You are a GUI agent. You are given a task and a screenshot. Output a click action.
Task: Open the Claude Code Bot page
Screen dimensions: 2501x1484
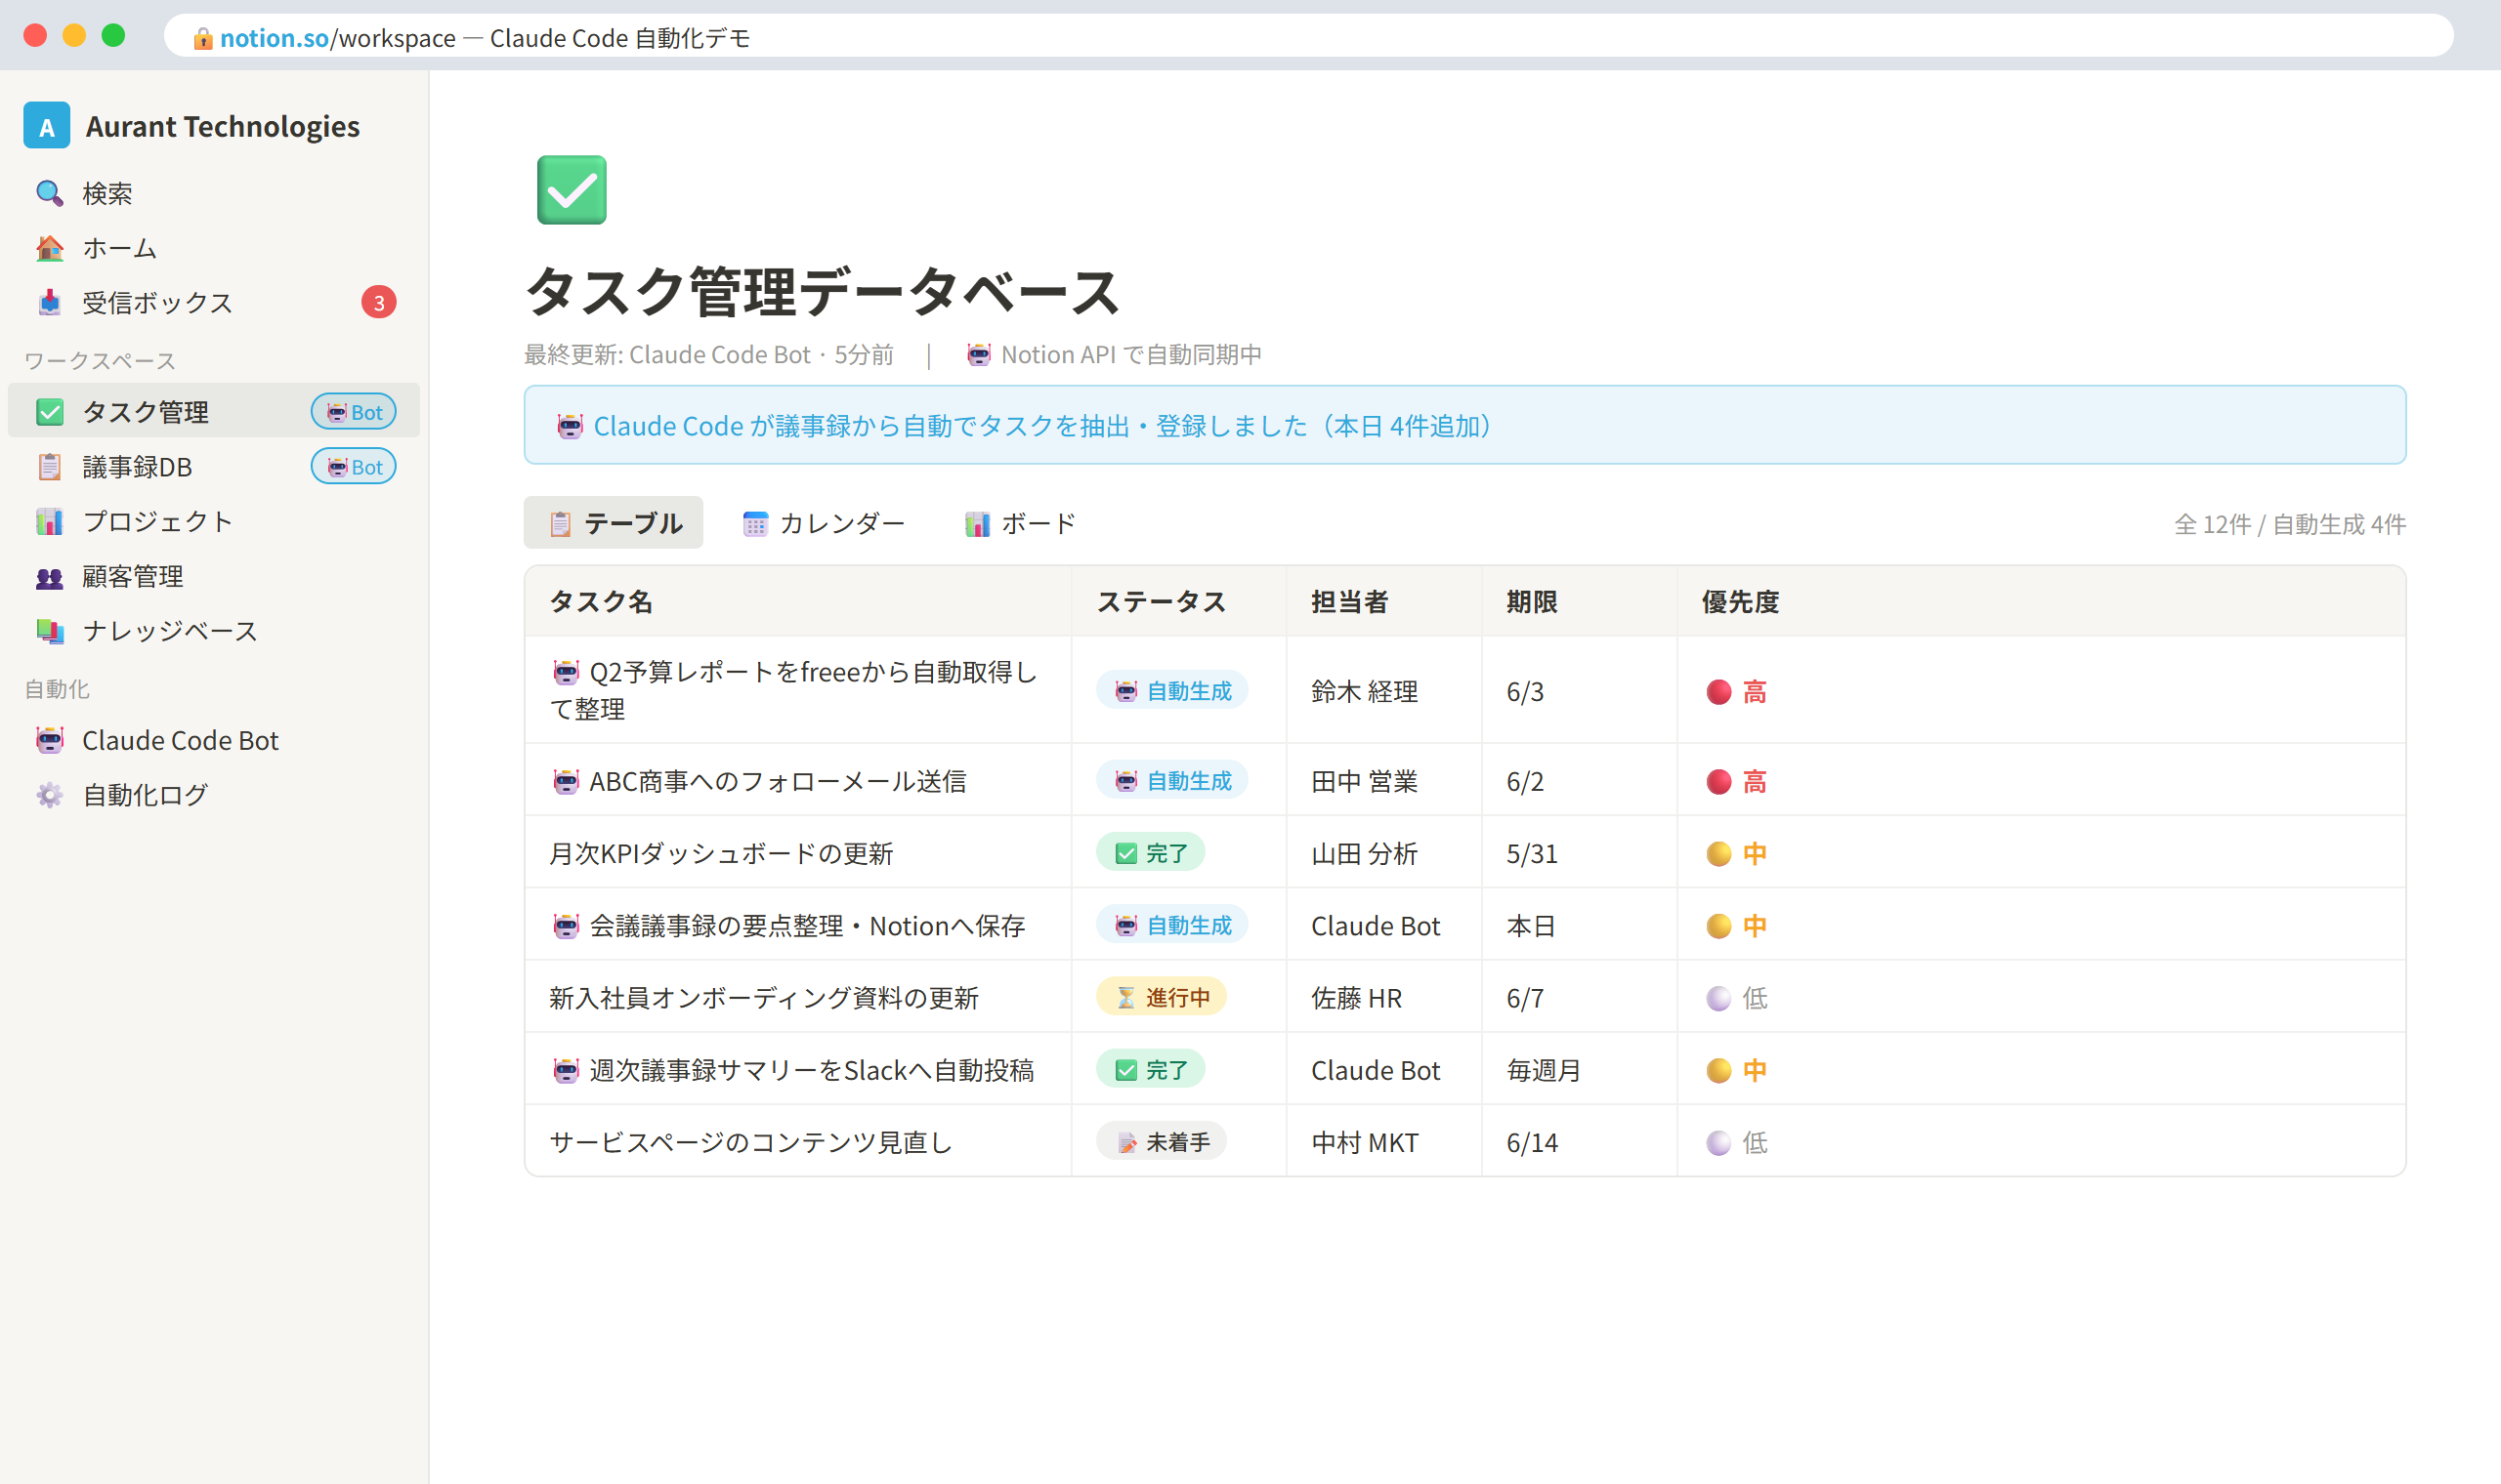point(214,740)
